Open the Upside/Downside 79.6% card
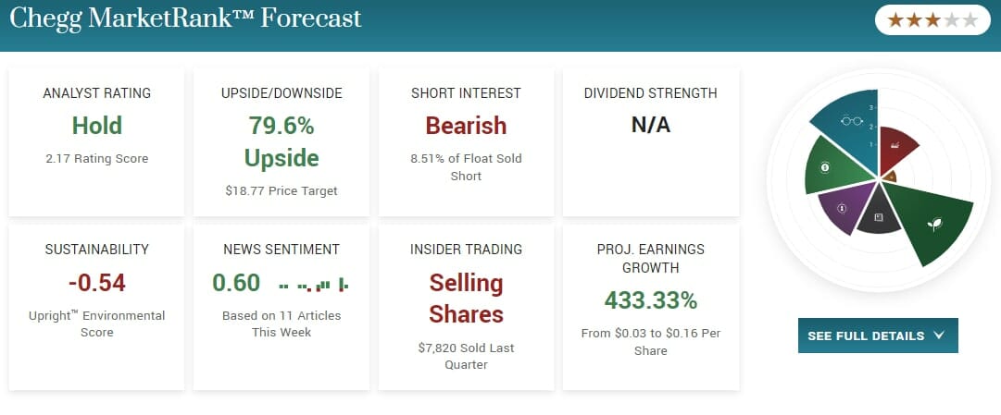The image size is (1001, 415). (x=282, y=140)
